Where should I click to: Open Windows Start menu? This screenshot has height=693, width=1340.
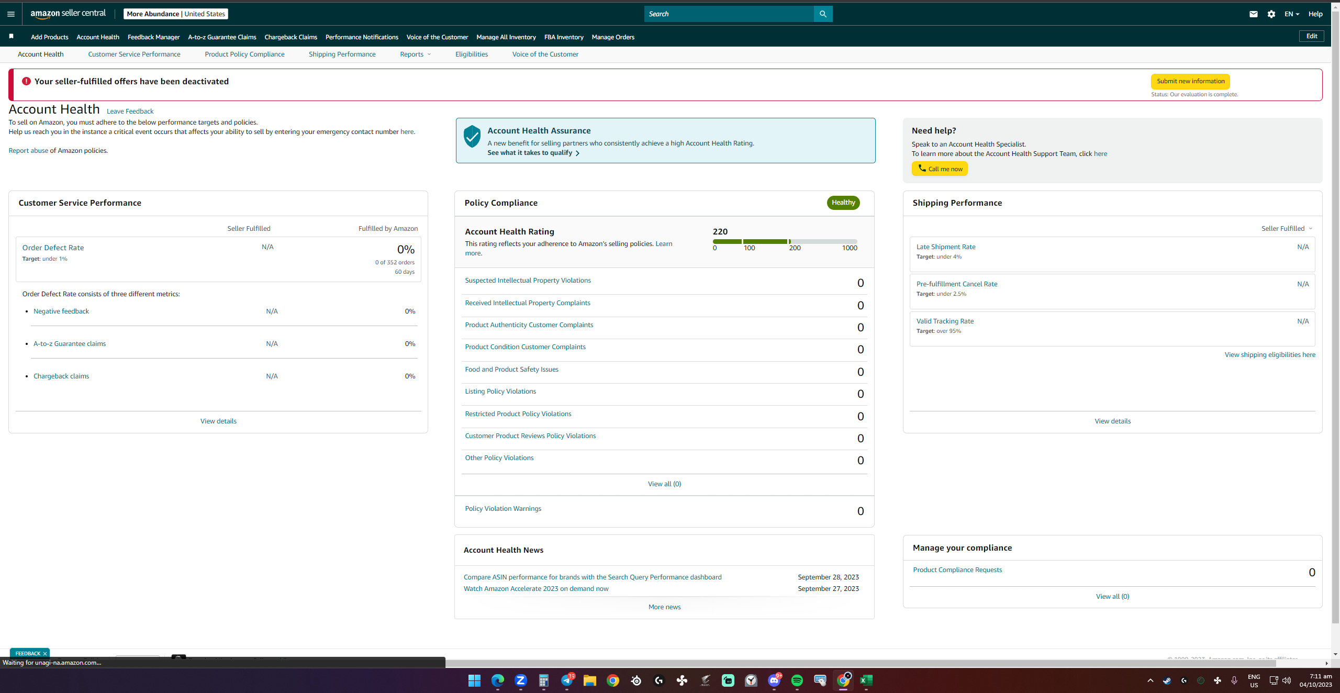coord(474,680)
